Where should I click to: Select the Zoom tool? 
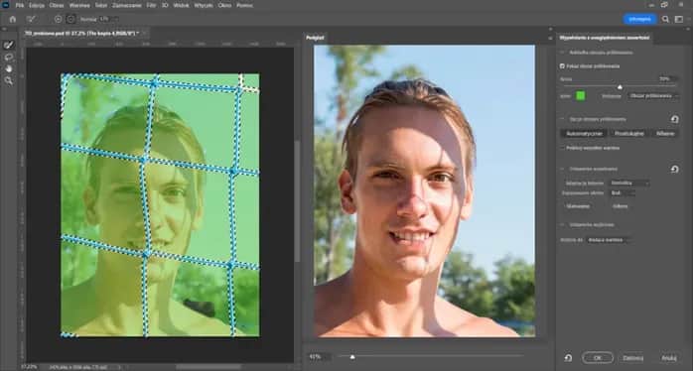coord(8,80)
